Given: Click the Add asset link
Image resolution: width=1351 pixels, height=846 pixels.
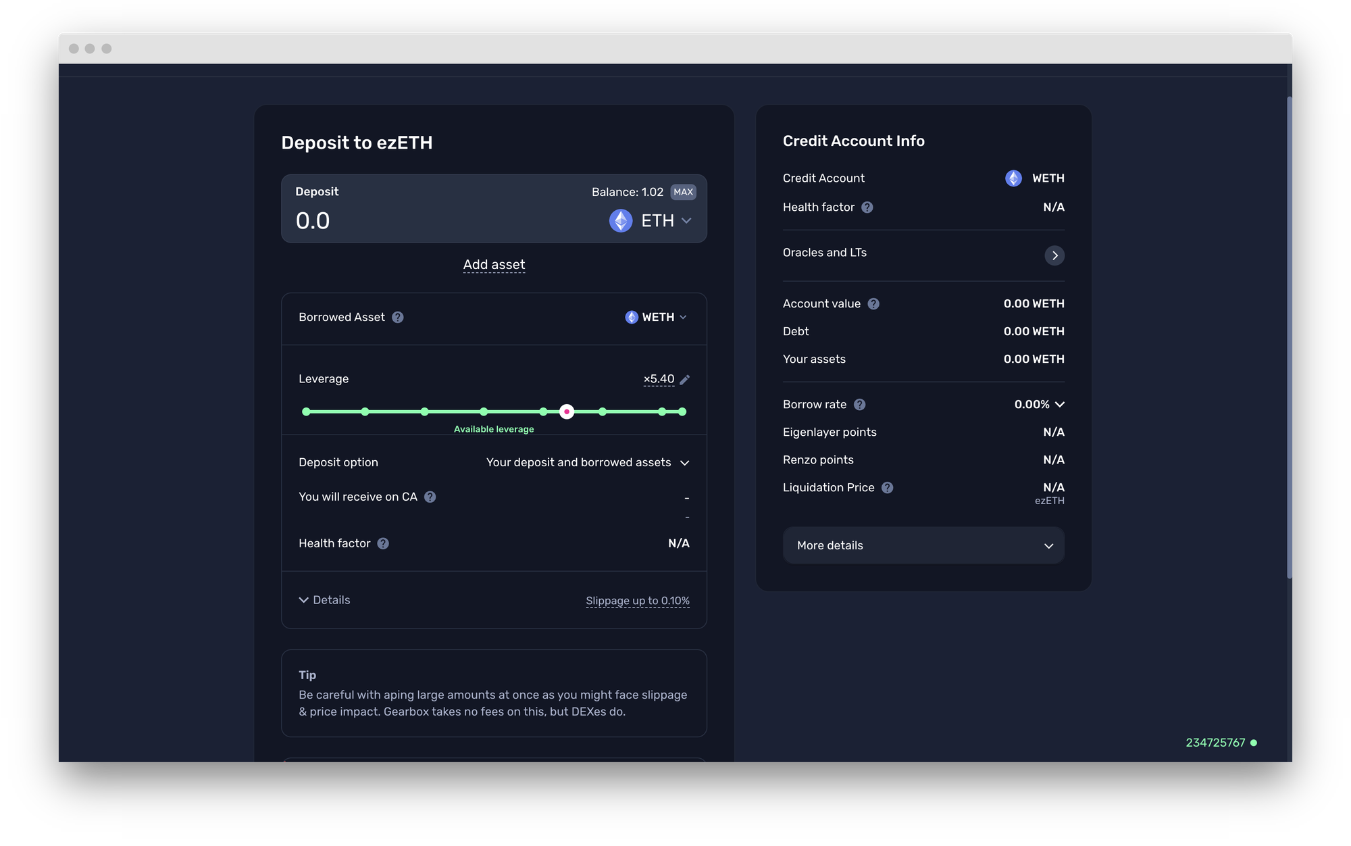Looking at the screenshot, I should 494,265.
